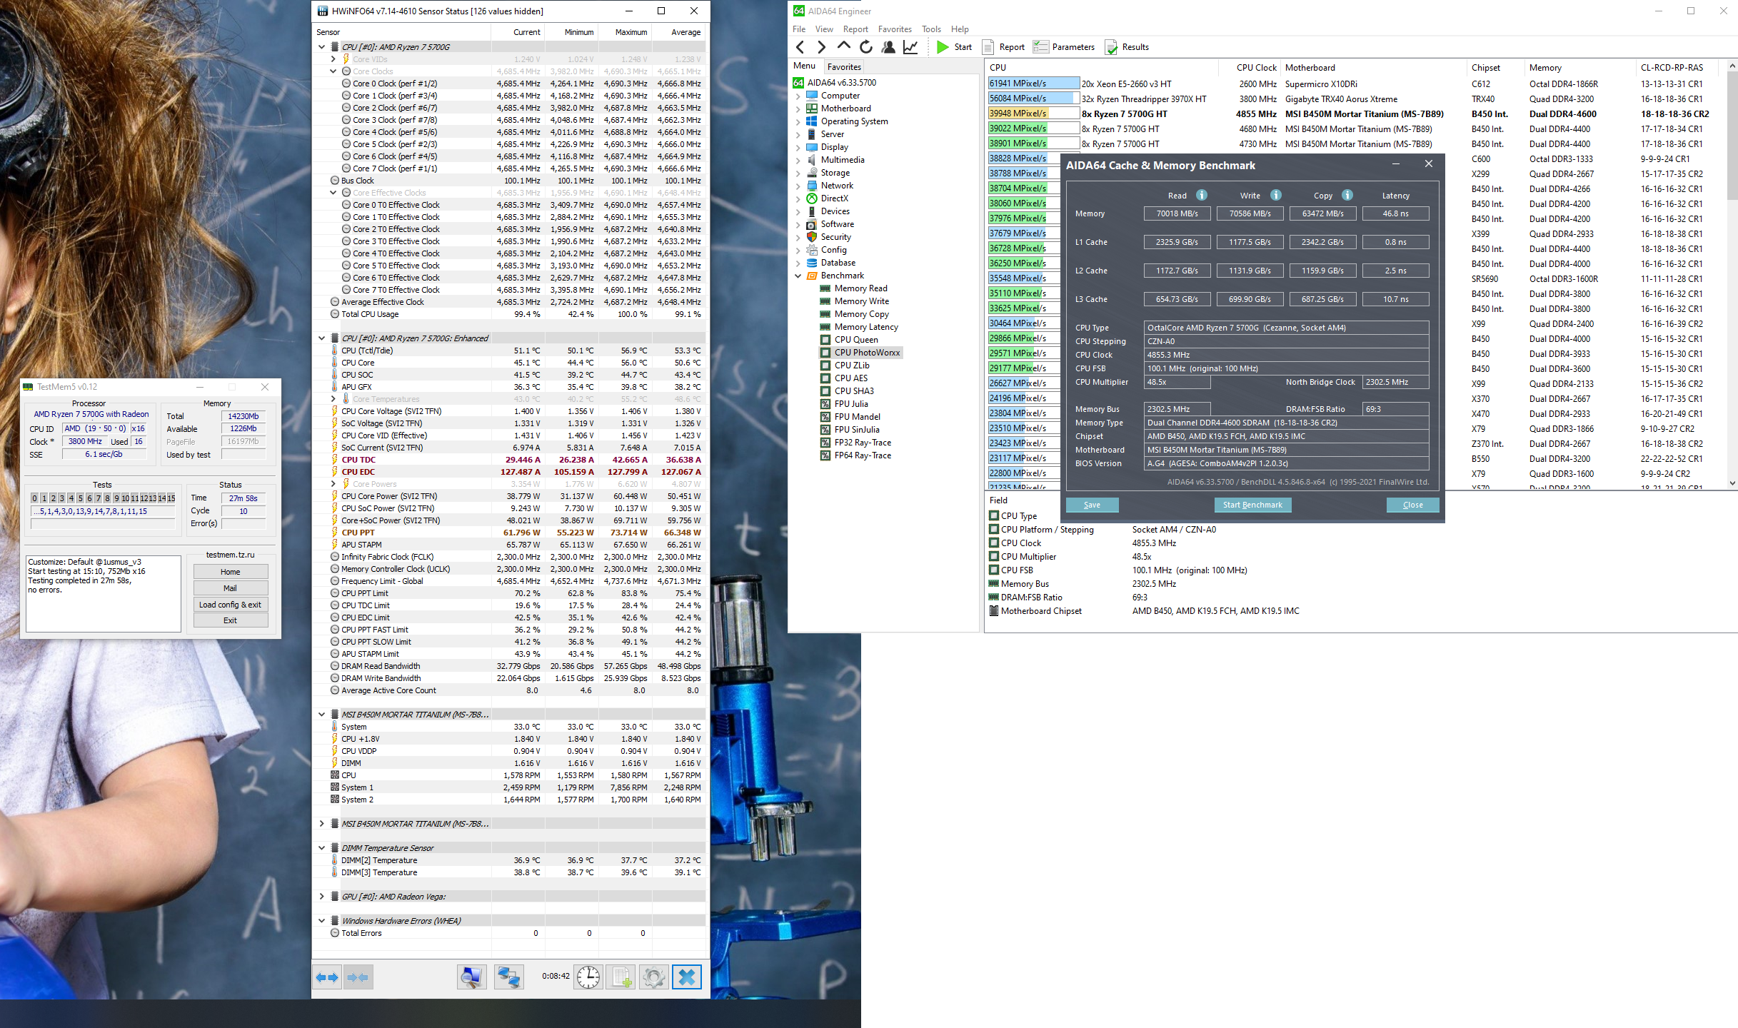1738x1028 pixels.
Task: Click the Write info icon in benchmark
Action: 1276,195
